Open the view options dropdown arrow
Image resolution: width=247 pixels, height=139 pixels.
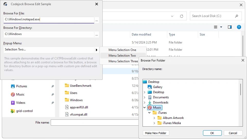point(221,27)
